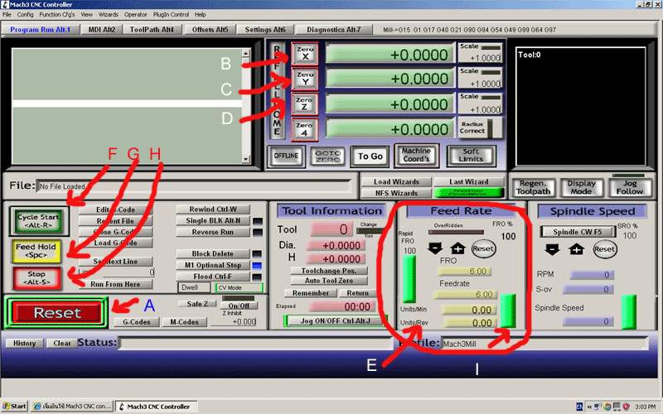Raise spindle speed with the up arrow

tap(576, 249)
